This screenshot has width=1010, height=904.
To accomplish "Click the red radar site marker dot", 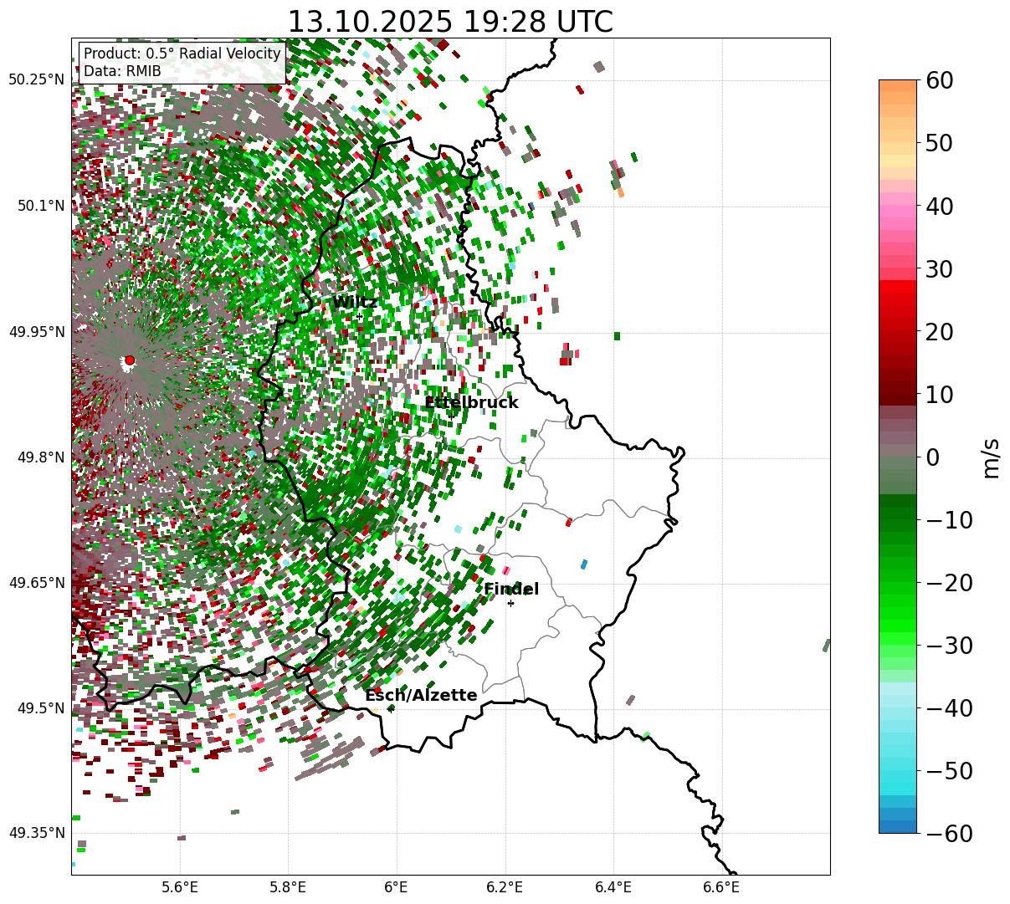I will (x=129, y=360).
